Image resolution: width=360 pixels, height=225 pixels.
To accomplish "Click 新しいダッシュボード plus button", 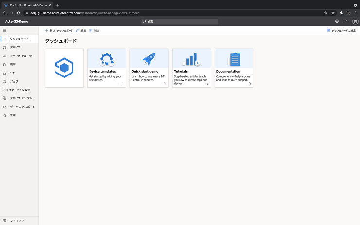I will 59,30.
